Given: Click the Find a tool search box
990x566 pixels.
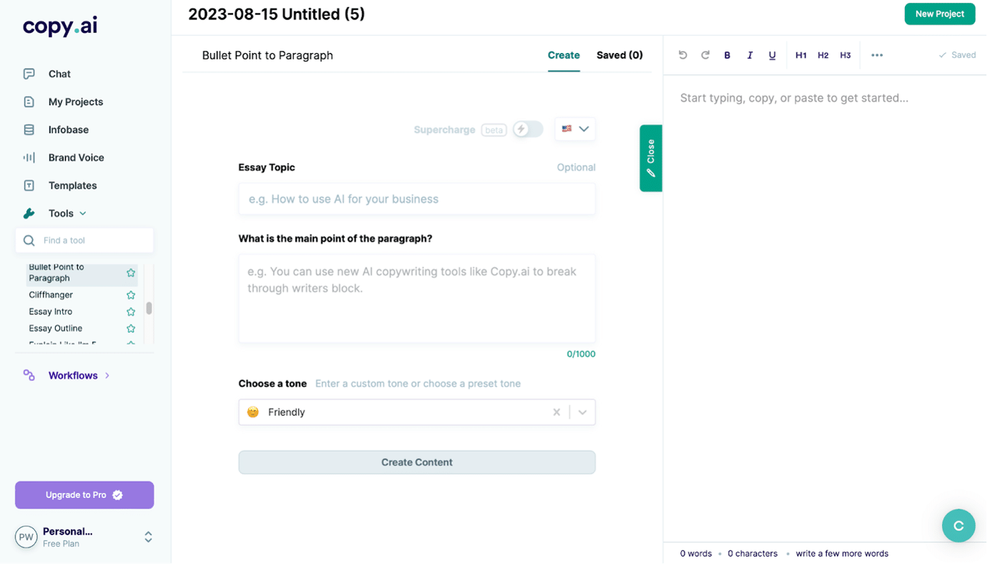Looking at the screenshot, I should [x=84, y=241].
